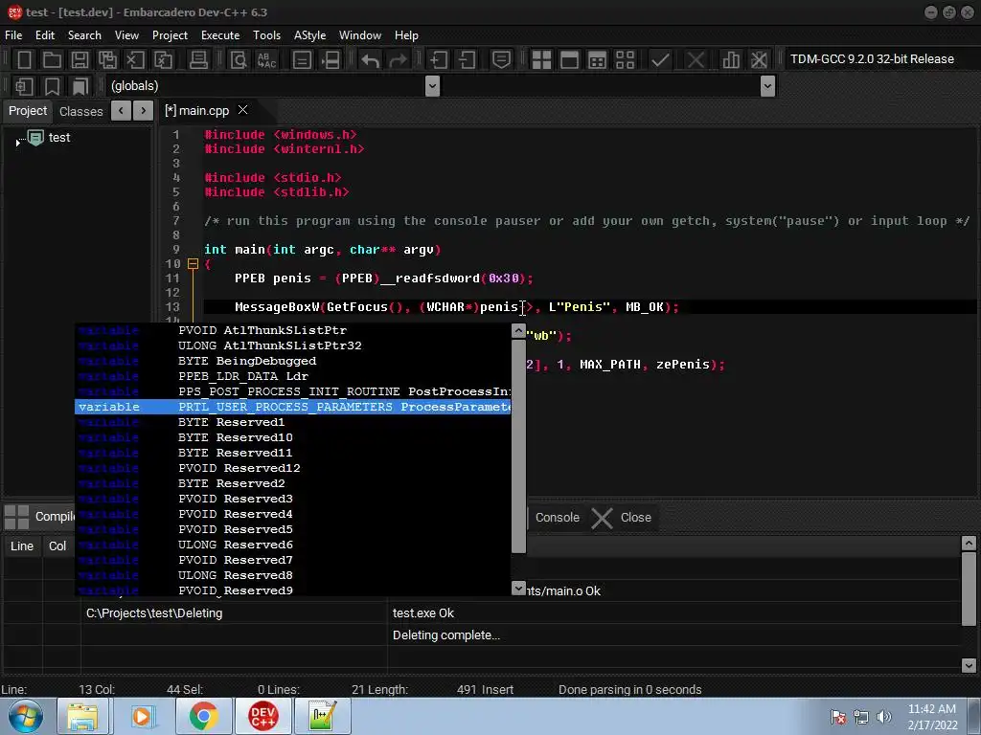Open the TDM-GCC 9.2.0 compiler selector
This screenshot has height=735, width=981.
click(x=878, y=58)
